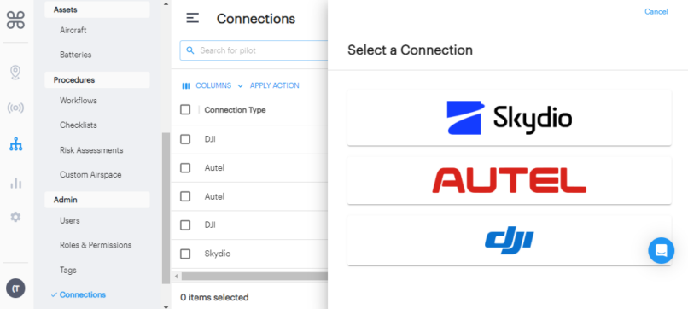Open the bar chart analytics icon
This screenshot has height=309, width=688.
(15, 183)
